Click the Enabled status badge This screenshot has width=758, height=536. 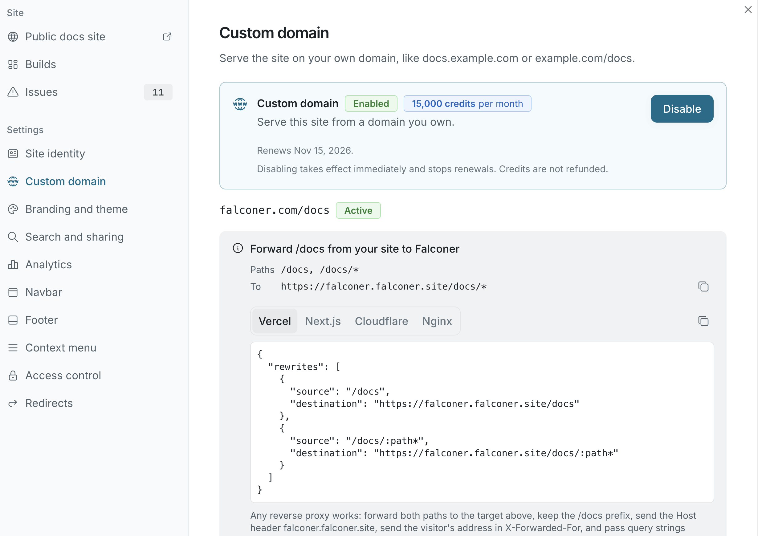(x=371, y=104)
